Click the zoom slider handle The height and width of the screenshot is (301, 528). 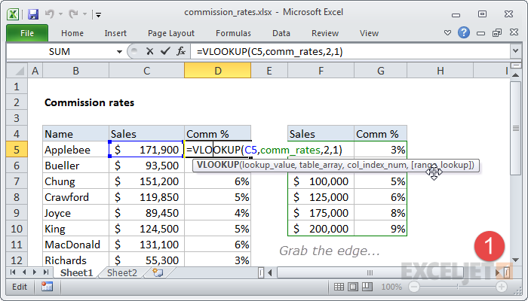pyautogui.click(x=458, y=287)
